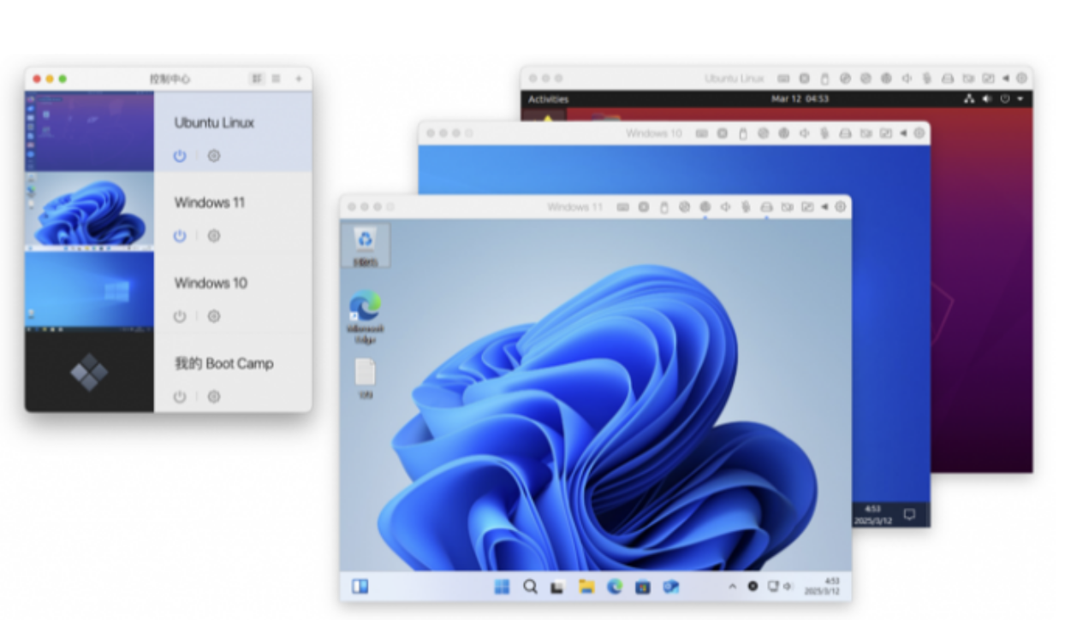This screenshot has width=1071, height=620.
Task: Click the processor chip icon in Windows 11 toolbar
Action: click(x=644, y=207)
